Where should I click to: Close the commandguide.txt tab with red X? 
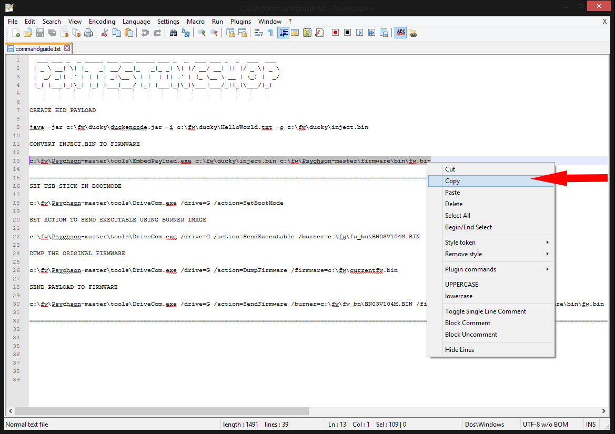tap(67, 48)
